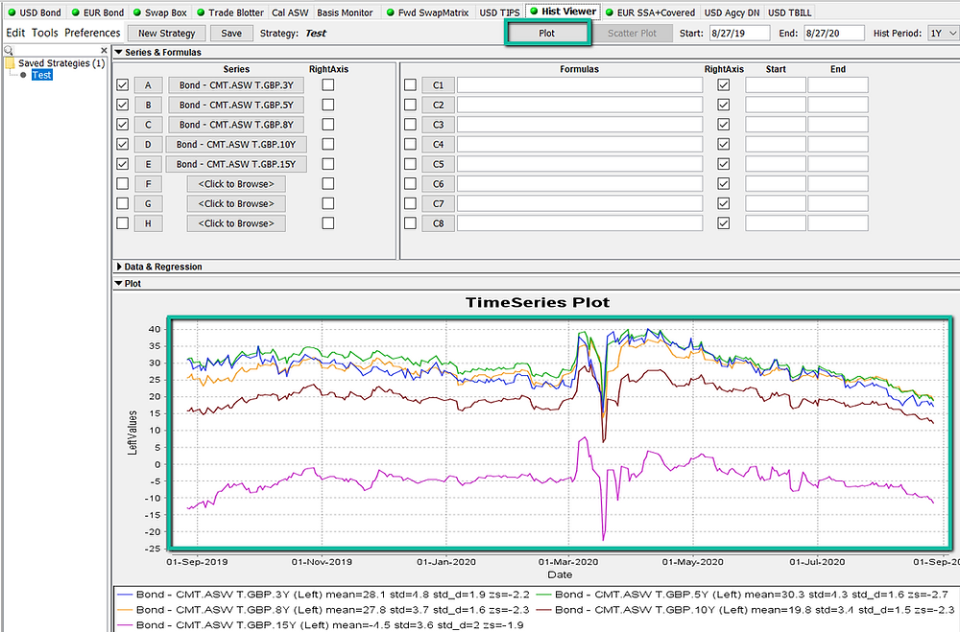Toggle RightAxis checkbox for series A
960x632 pixels.
328,85
